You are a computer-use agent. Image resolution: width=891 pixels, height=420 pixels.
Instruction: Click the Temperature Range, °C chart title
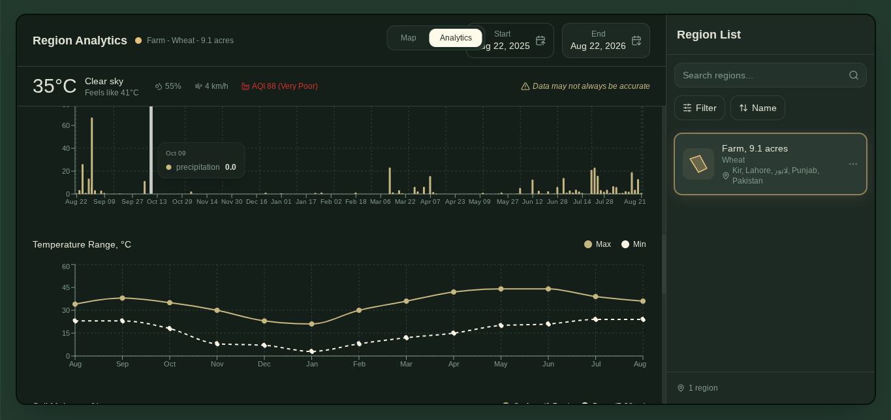(x=82, y=244)
